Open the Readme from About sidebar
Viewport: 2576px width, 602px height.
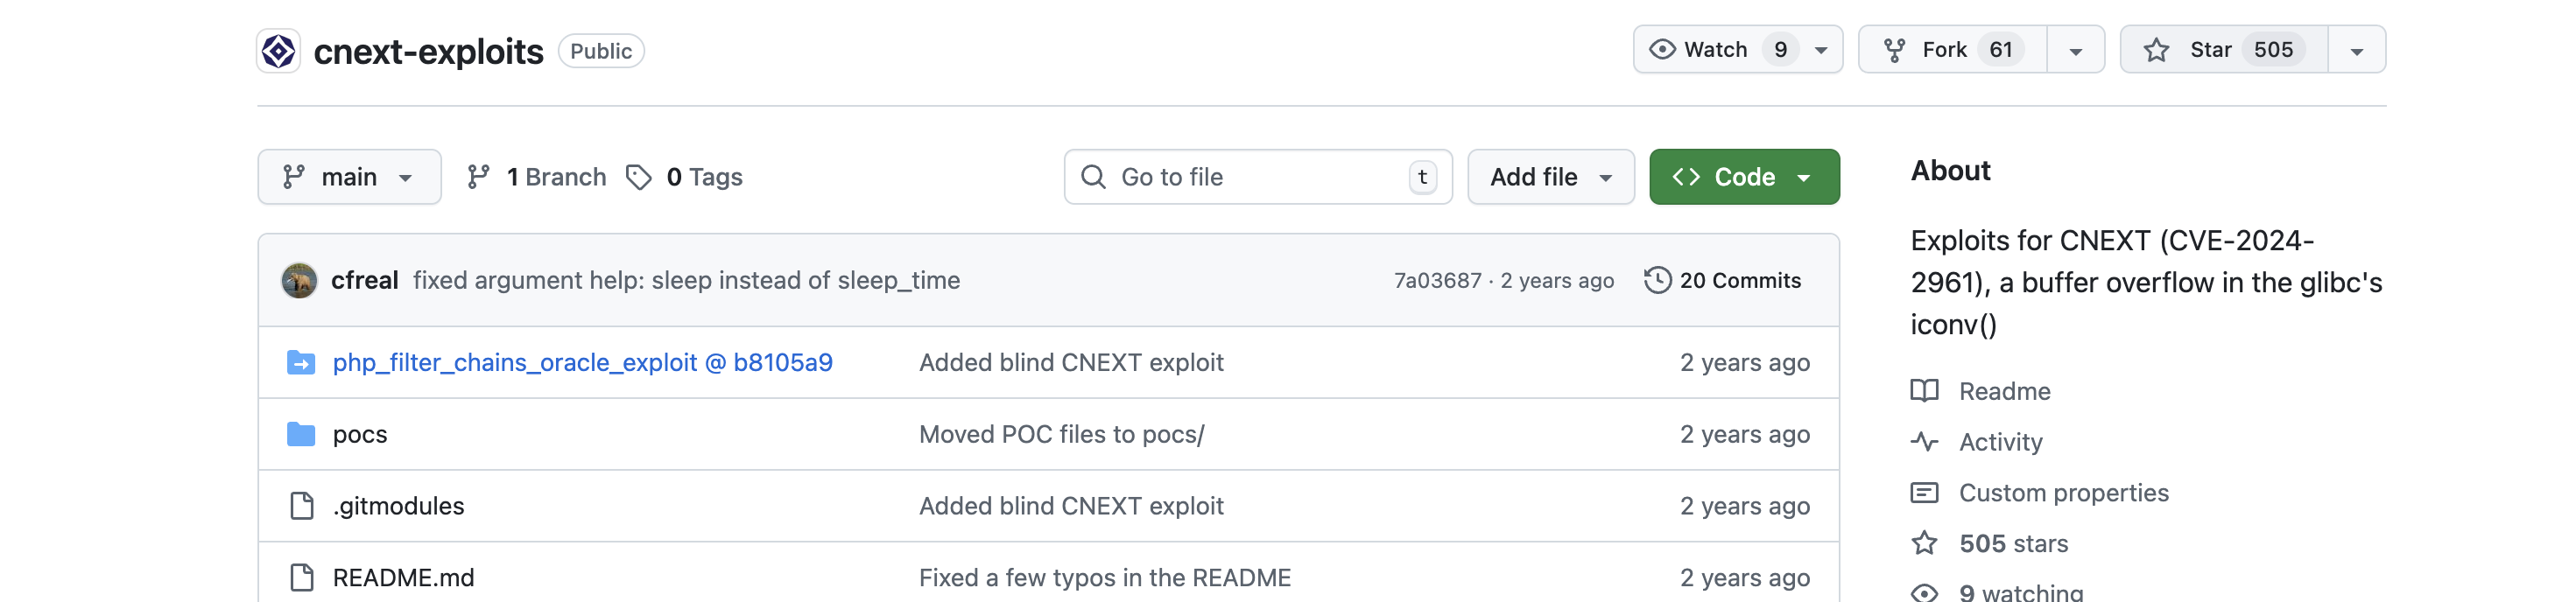(2003, 392)
